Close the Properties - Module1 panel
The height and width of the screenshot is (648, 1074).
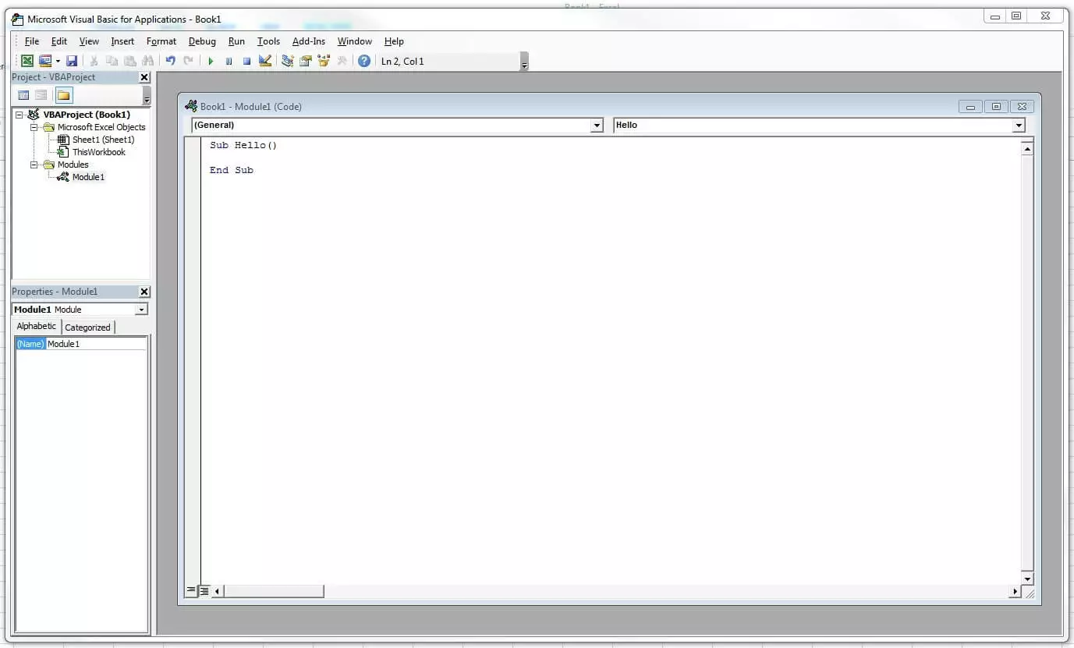click(x=144, y=292)
